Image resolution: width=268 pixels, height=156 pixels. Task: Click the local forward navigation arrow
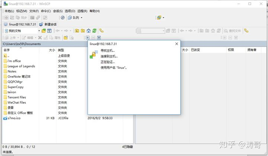tap(66, 31)
